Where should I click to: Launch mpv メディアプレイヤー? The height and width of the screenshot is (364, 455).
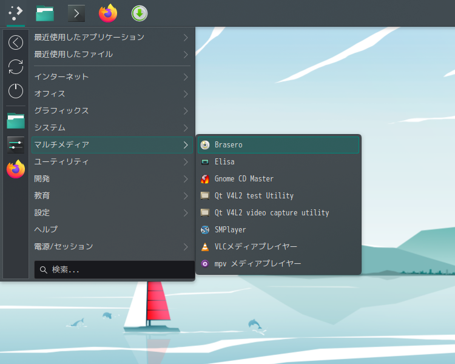tap(278, 263)
